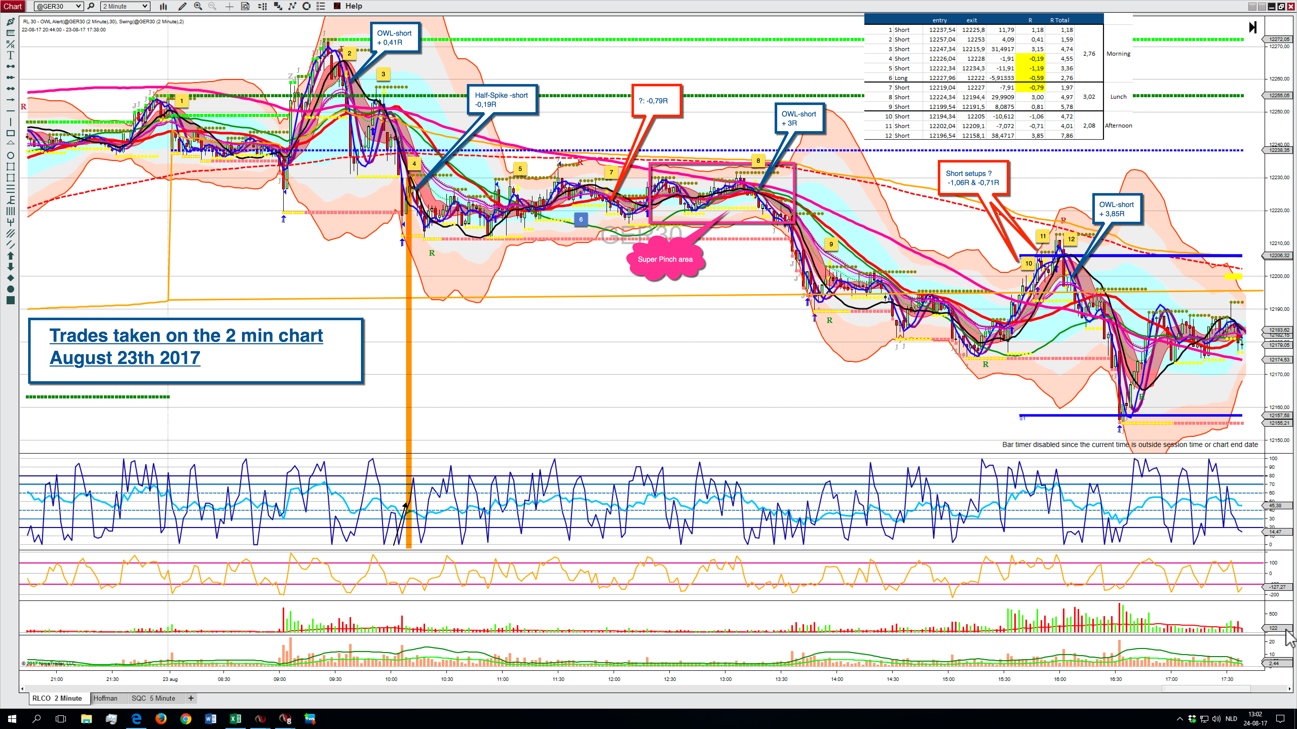Open Firefox from the taskbar
Image resolution: width=1297 pixels, height=729 pixels.
click(x=161, y=719)
